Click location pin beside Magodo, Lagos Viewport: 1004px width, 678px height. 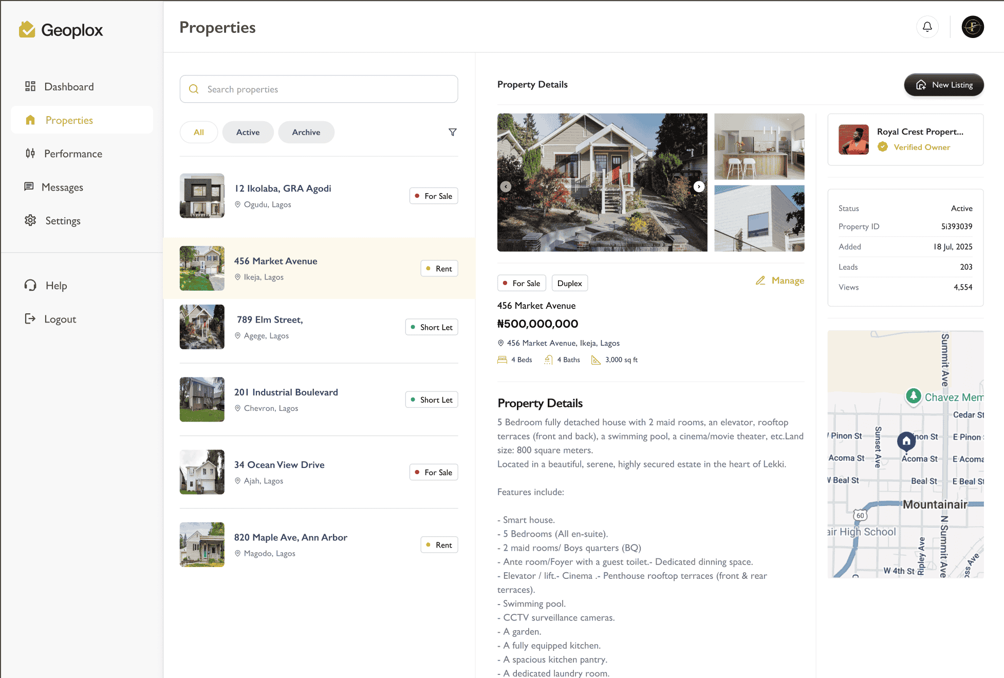point(238,553)
